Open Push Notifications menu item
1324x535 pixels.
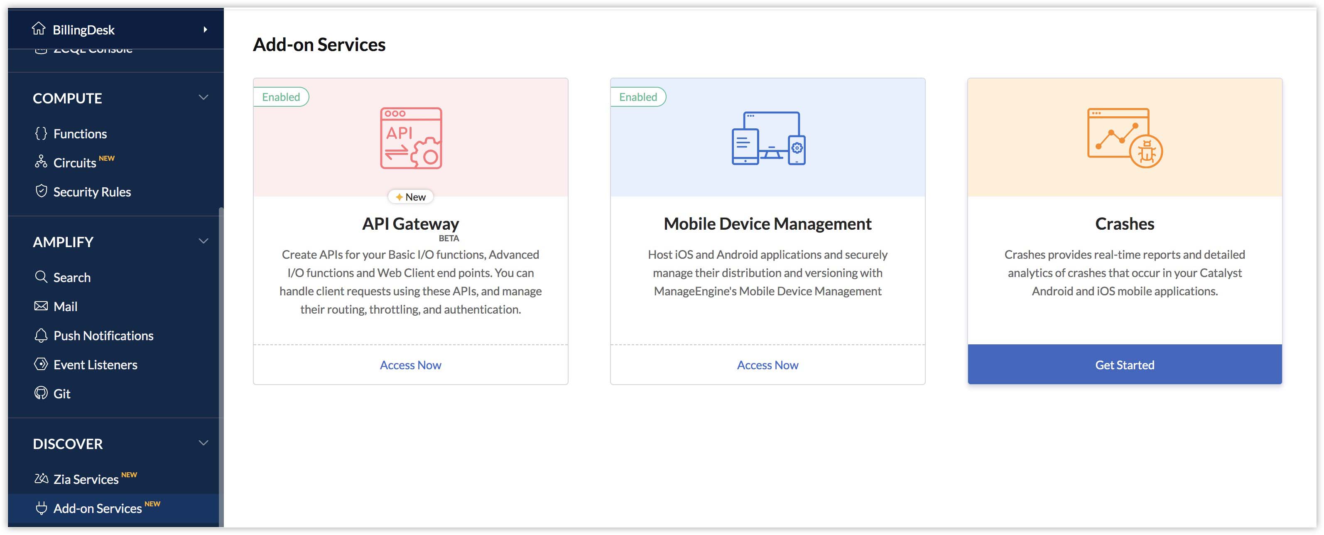pyautogui.click(x=103, y=336)
